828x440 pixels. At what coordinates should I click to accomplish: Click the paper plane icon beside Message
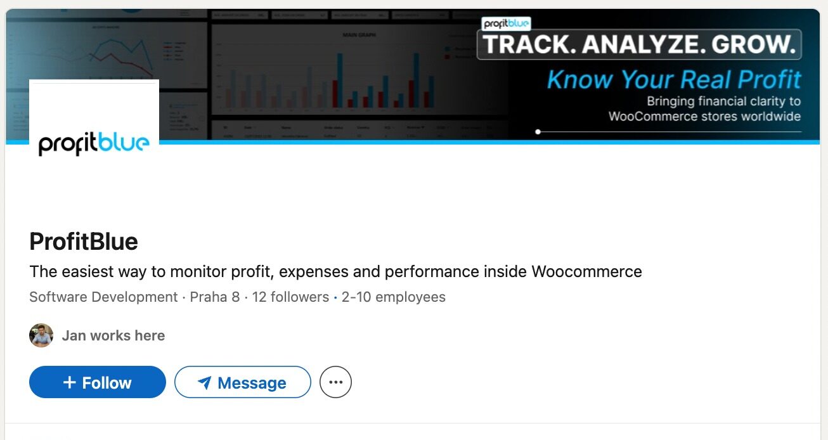[204, 383]
